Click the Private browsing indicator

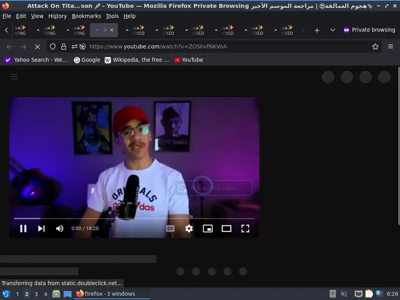pos(370,30)
